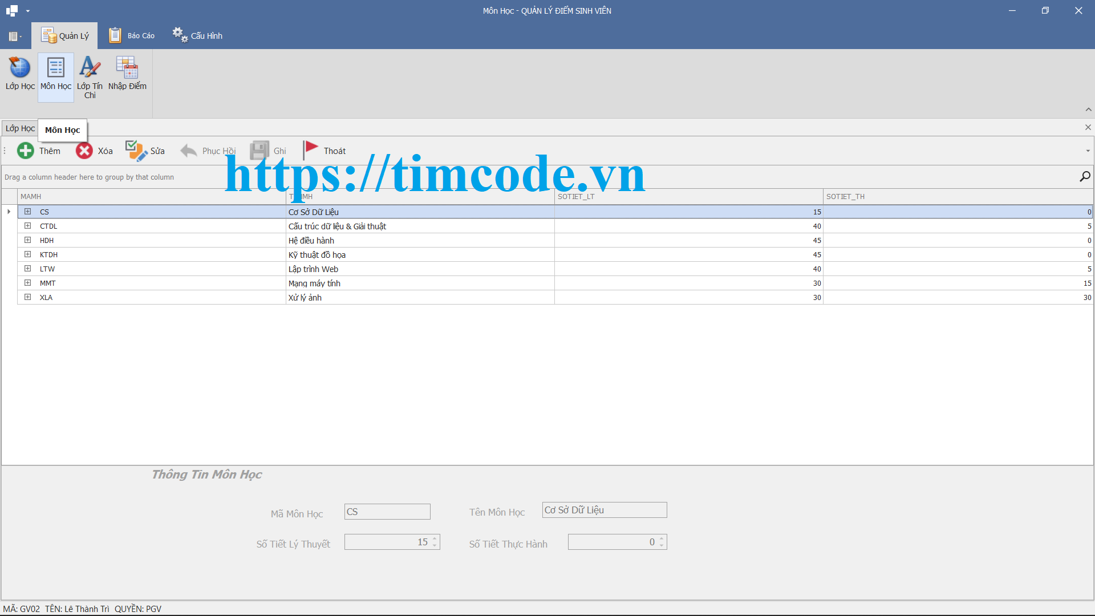Close the document tab panel
The image size is (1095, 616).
1088,127
